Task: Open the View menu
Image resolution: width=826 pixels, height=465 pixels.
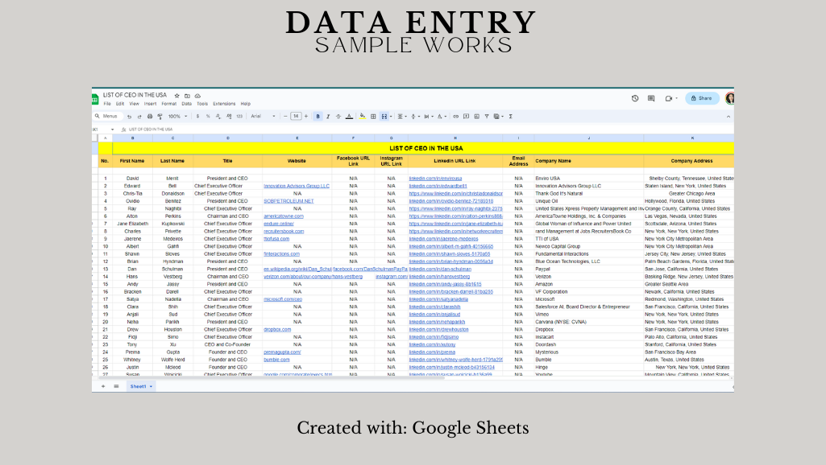Action: [135, 104]
